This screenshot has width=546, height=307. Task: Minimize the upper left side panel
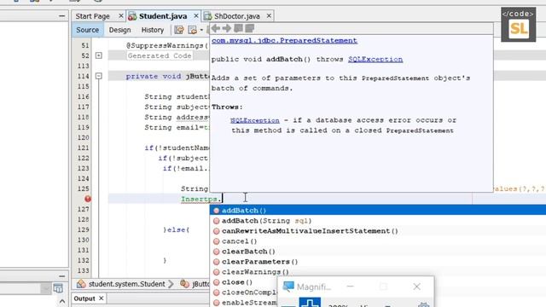[61, 15]
